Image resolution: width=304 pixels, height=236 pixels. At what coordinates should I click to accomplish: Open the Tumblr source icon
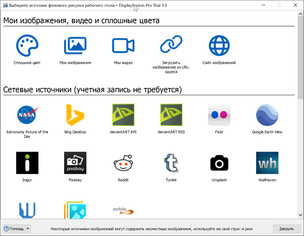[171, 163]
